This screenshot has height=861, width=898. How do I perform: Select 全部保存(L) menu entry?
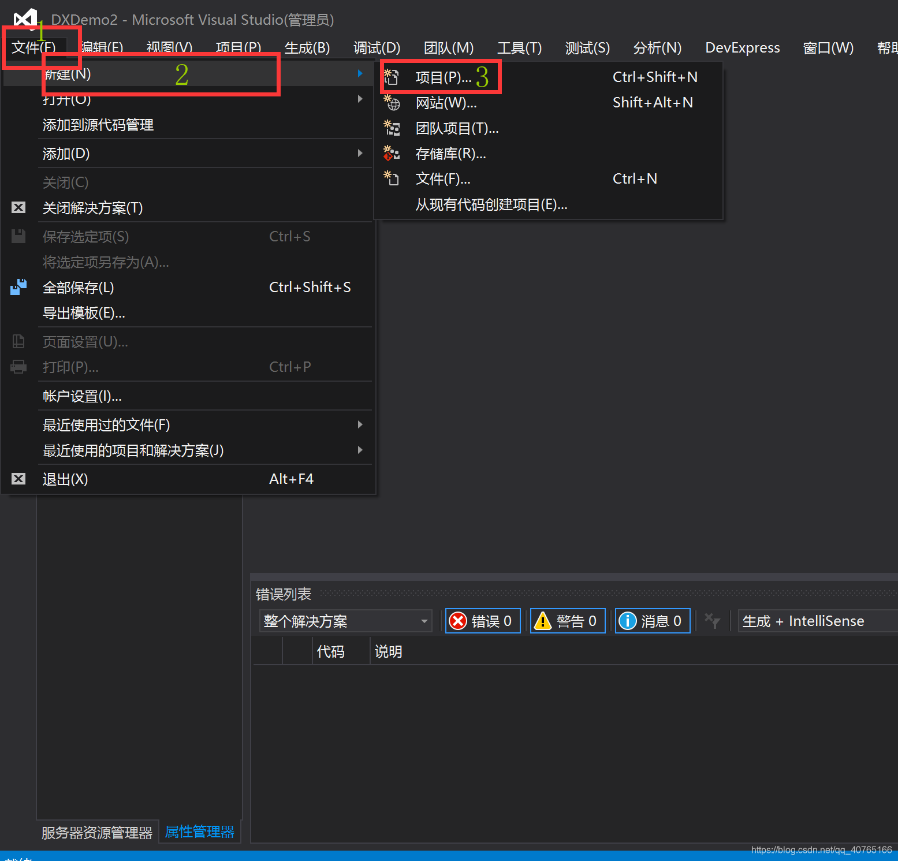click(188, 287)
